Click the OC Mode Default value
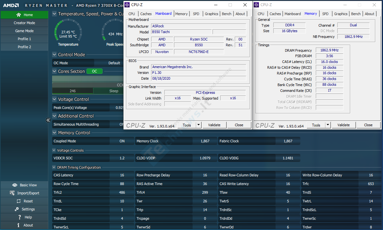The image size is (383, 230). (109, 63)
